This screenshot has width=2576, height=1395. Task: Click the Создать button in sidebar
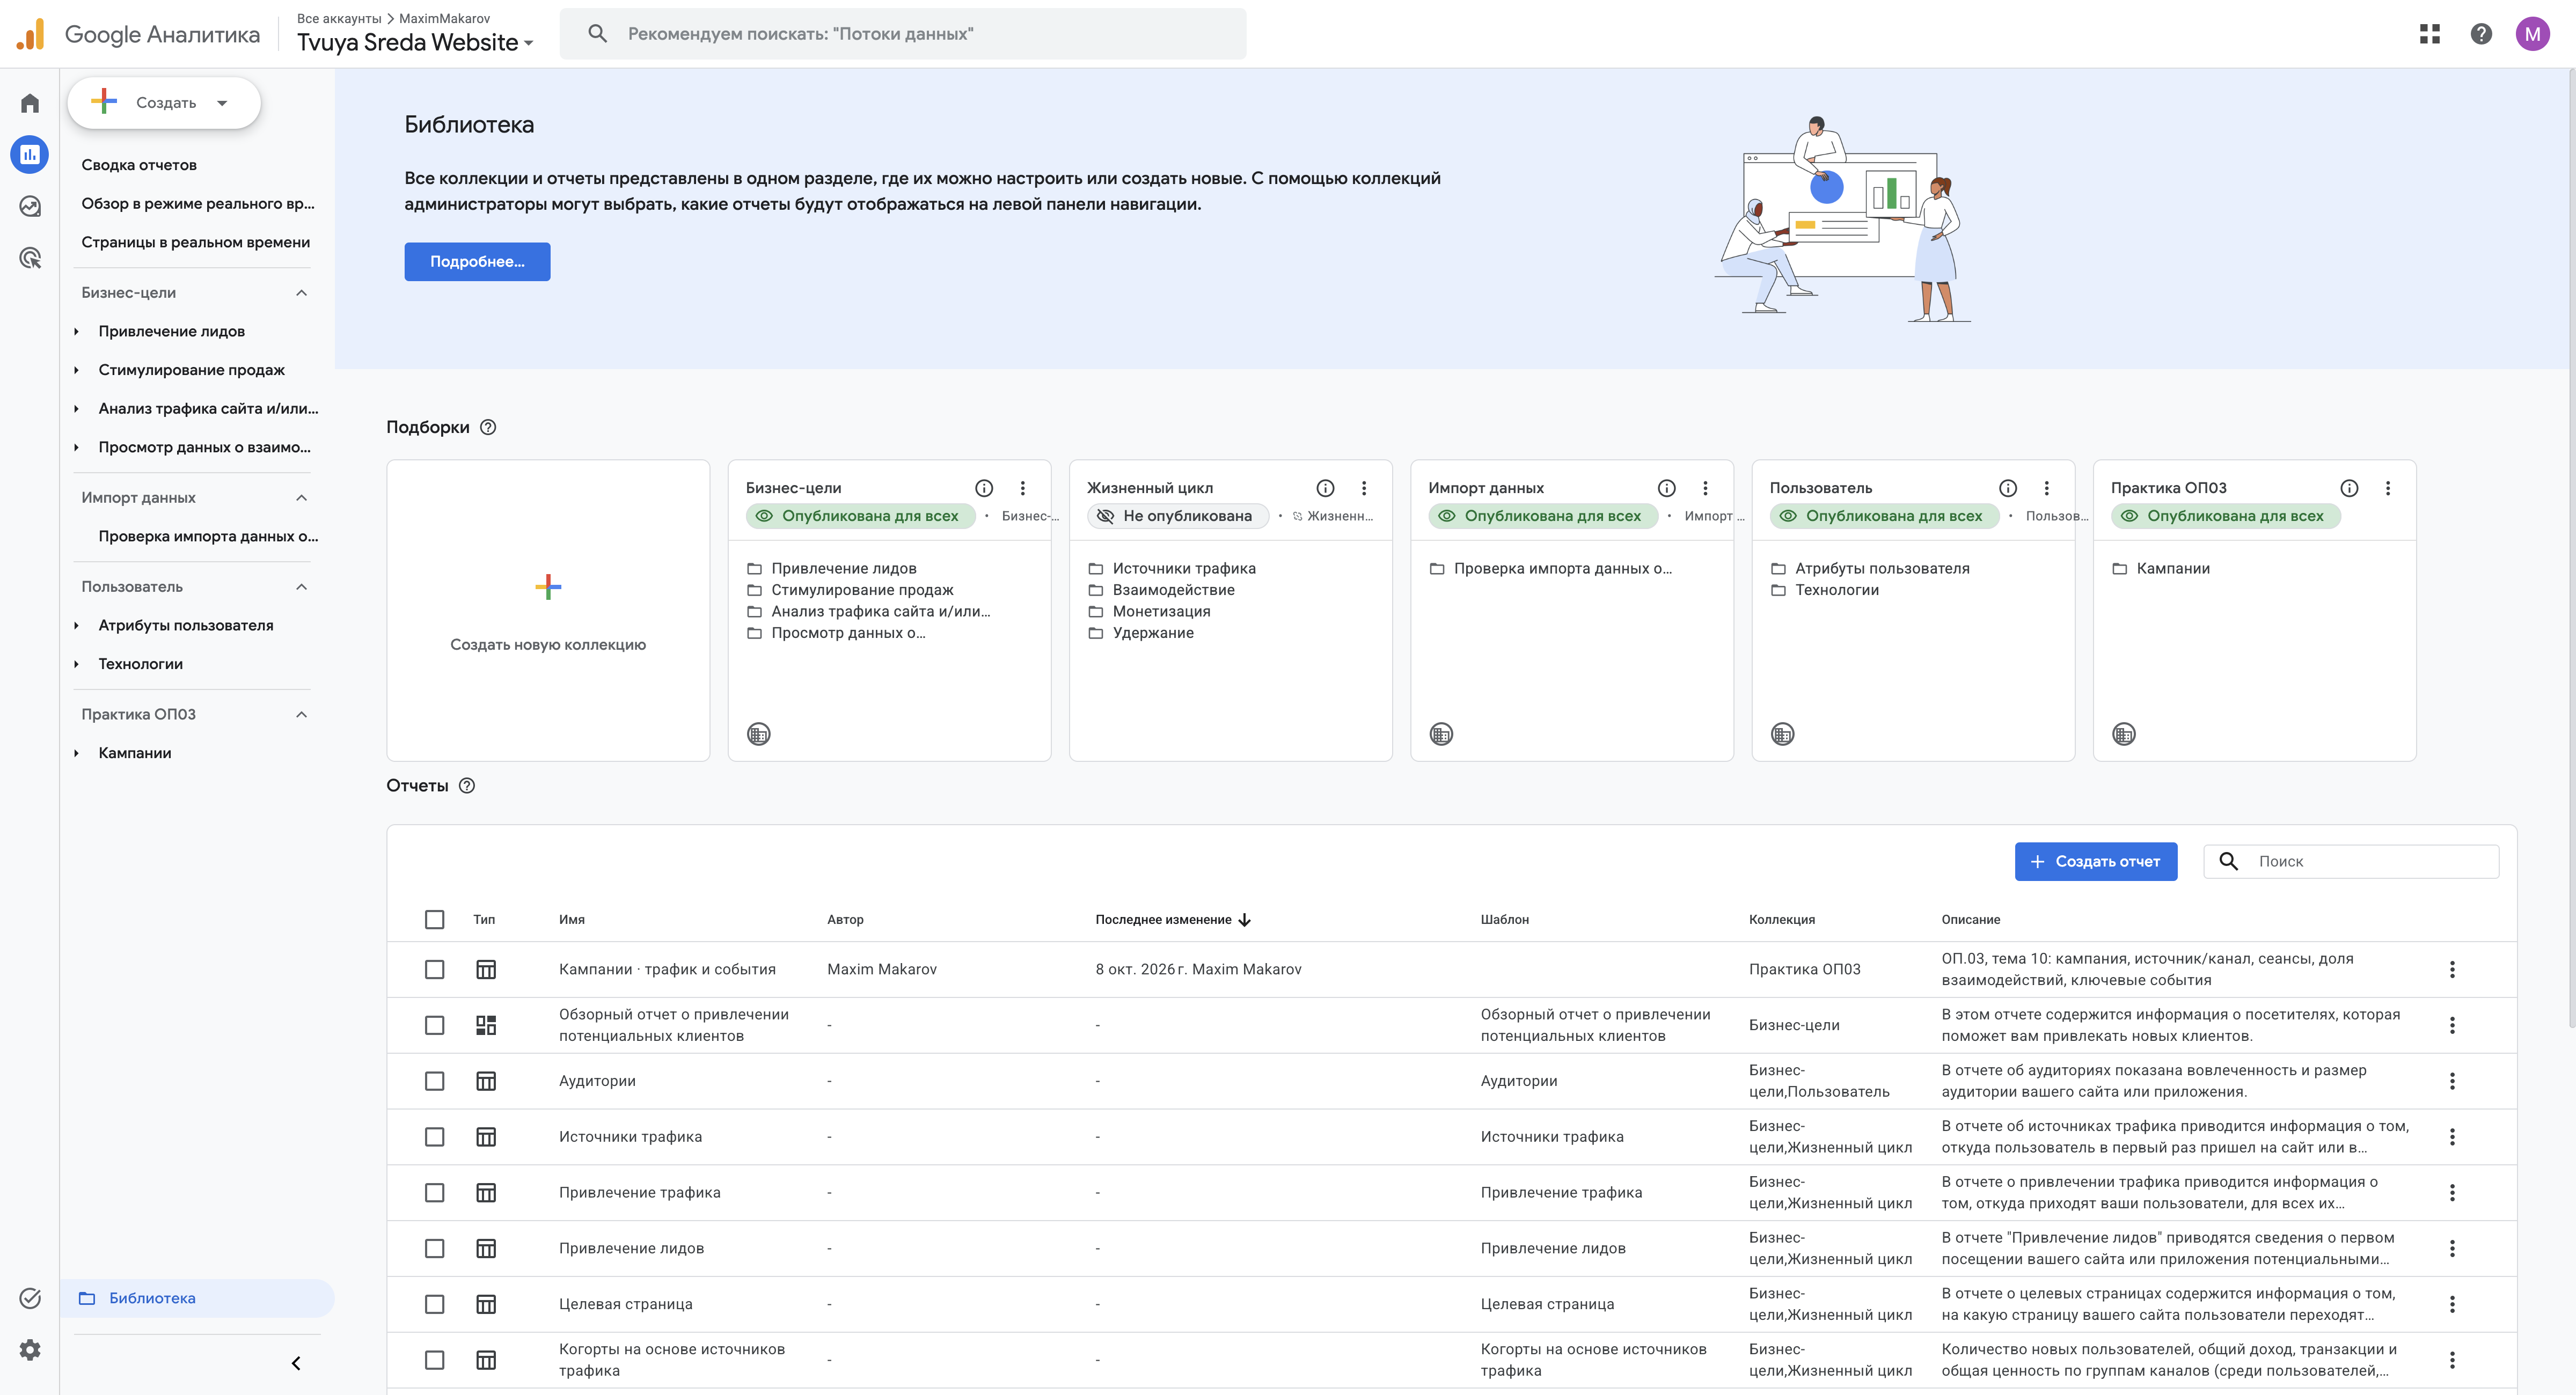[x=164, y=103]
